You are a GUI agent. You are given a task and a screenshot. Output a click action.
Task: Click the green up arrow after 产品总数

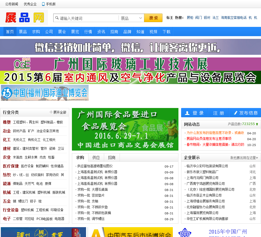coord(257,124)
